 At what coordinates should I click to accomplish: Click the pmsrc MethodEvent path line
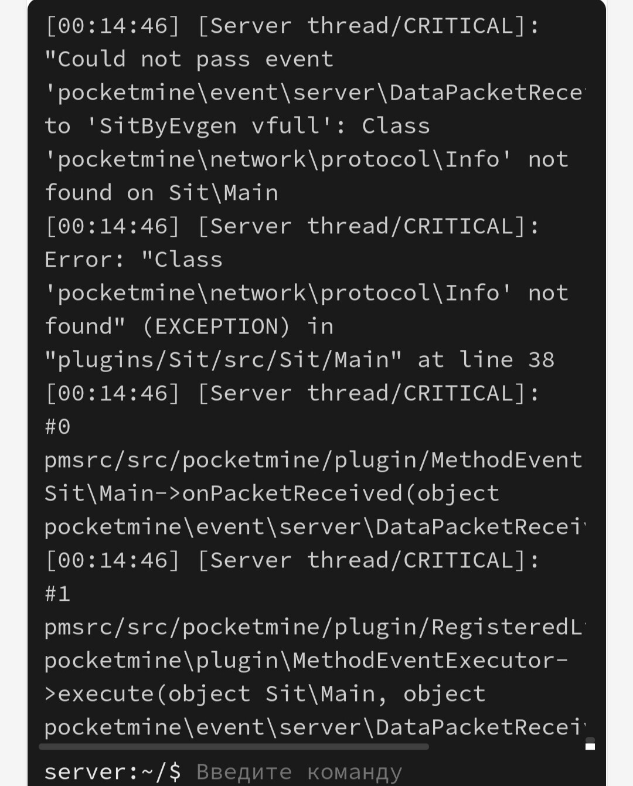314,460
